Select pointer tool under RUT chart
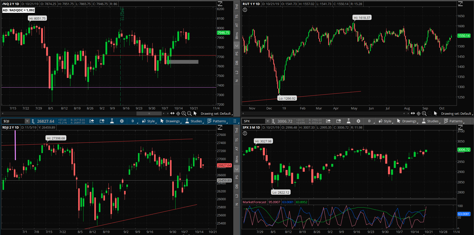 point(435,113)
